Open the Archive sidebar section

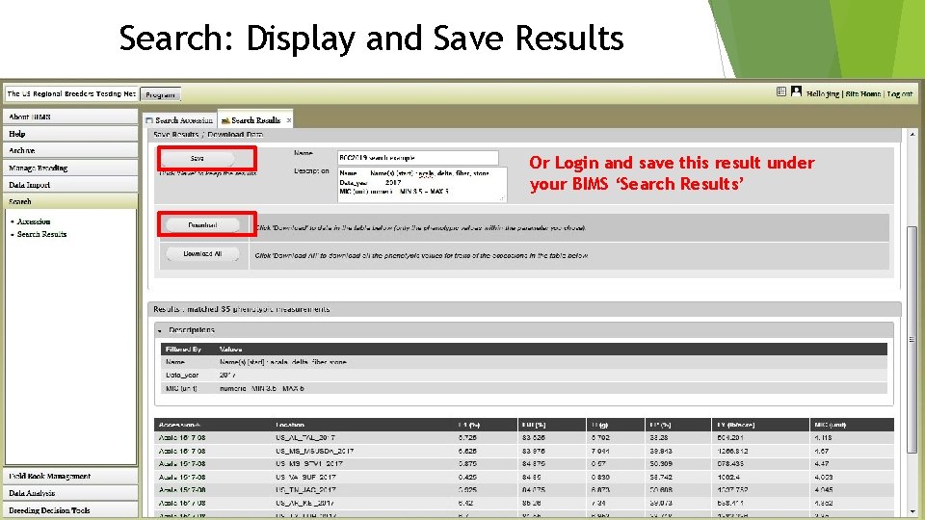70,150
